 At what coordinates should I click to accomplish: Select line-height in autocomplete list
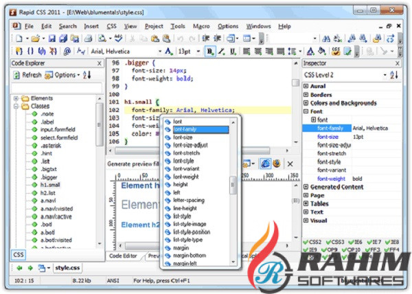(x=185, y=208)
